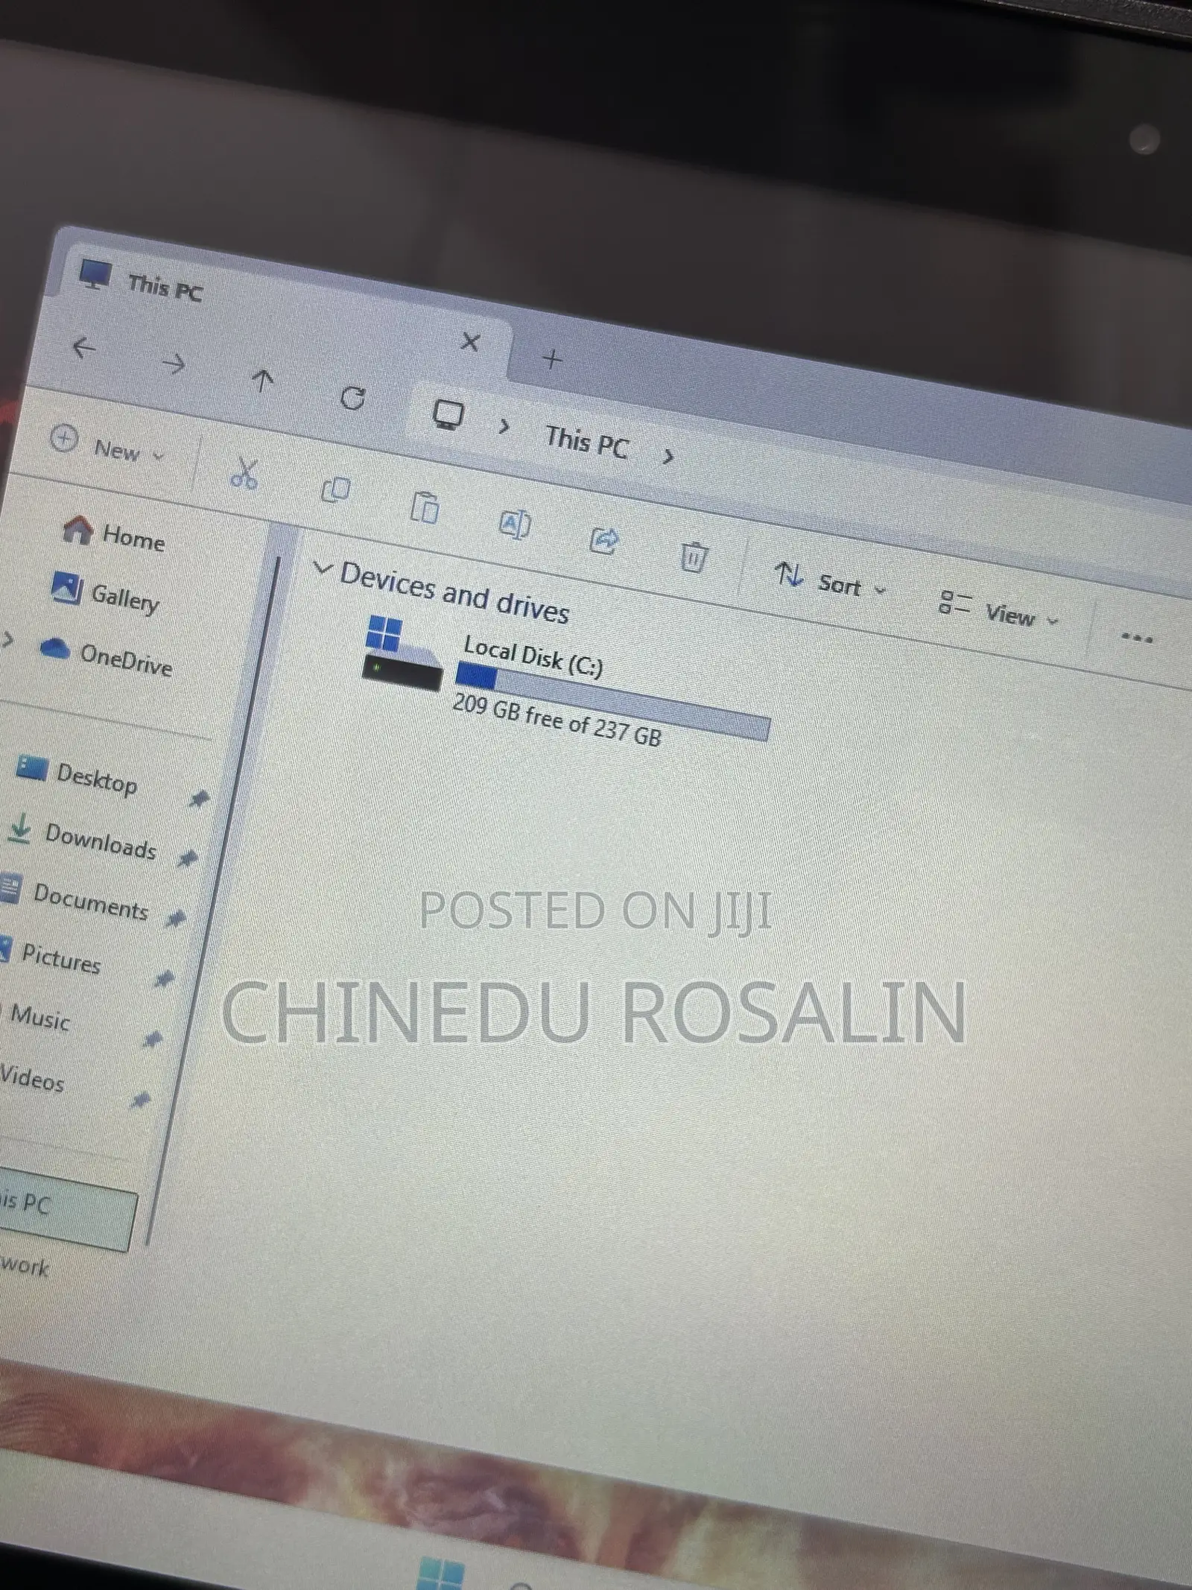Click the "209 GB free of 237 GB" text
The height and width of the screenshot is (1590, 1192).
pyautogui.click(x=557, y=720)
